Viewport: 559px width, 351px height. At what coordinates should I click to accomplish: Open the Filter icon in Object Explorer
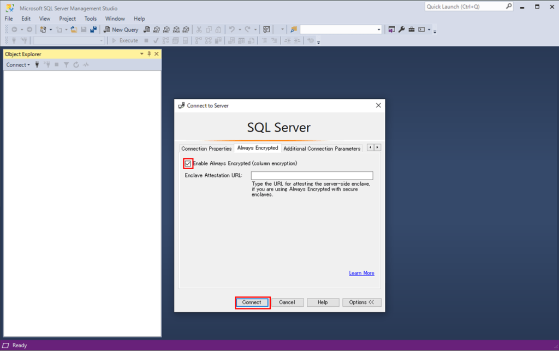66,64
